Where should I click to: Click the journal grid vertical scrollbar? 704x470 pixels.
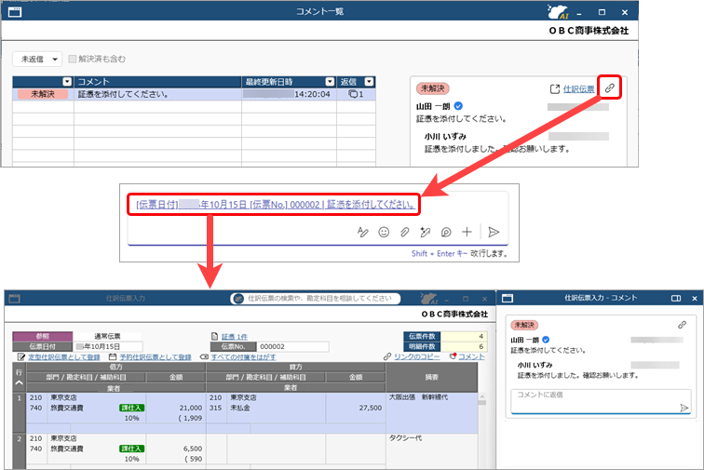482,431
